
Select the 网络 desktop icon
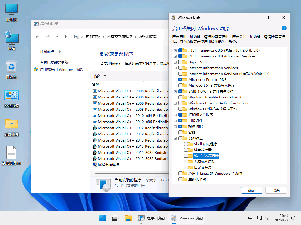tap(11, 40)
